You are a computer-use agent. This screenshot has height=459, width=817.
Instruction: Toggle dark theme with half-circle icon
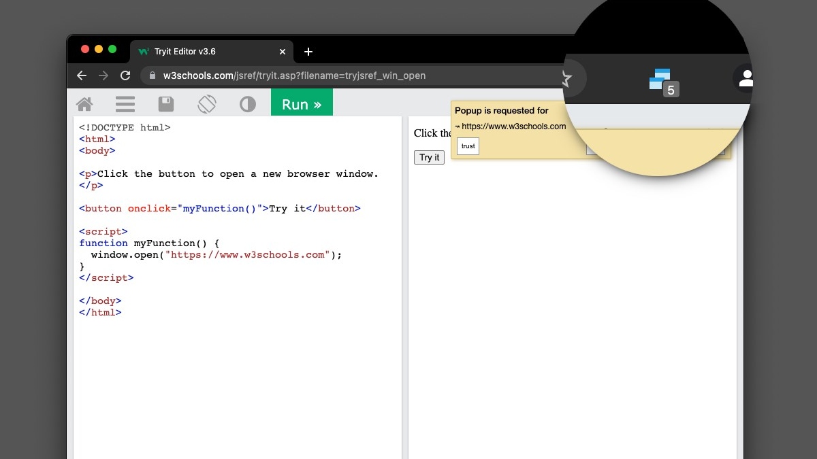(x=248, y=104)
